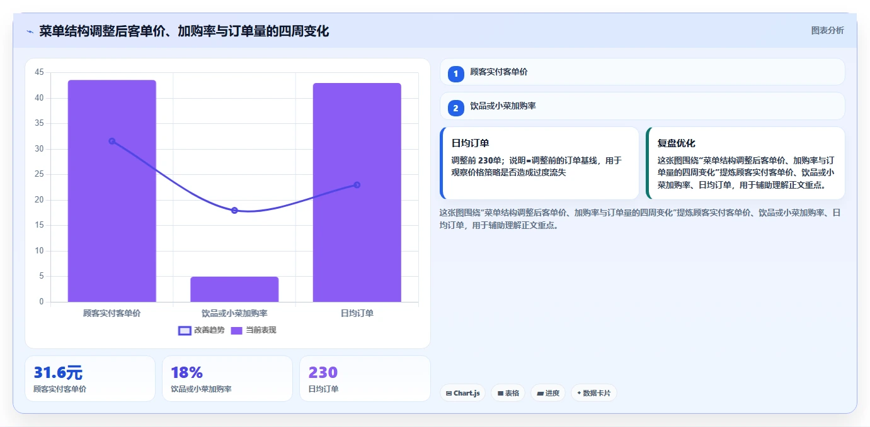The width and height of the screenshot is (870, 427).
Task: Click the 进度 tag
Action: click(x=548, y=393)
